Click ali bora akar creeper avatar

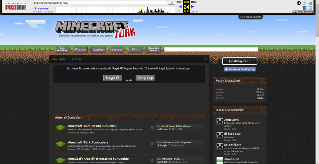coord(219,135)
